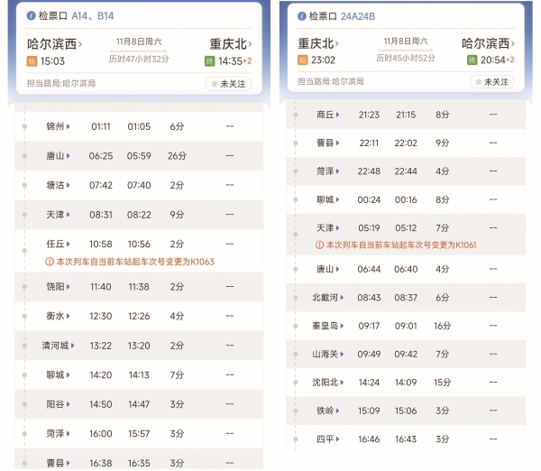This screenshot has width=541, height=471.
Task: Select the 山海关 station row
Action: (404, 354)
